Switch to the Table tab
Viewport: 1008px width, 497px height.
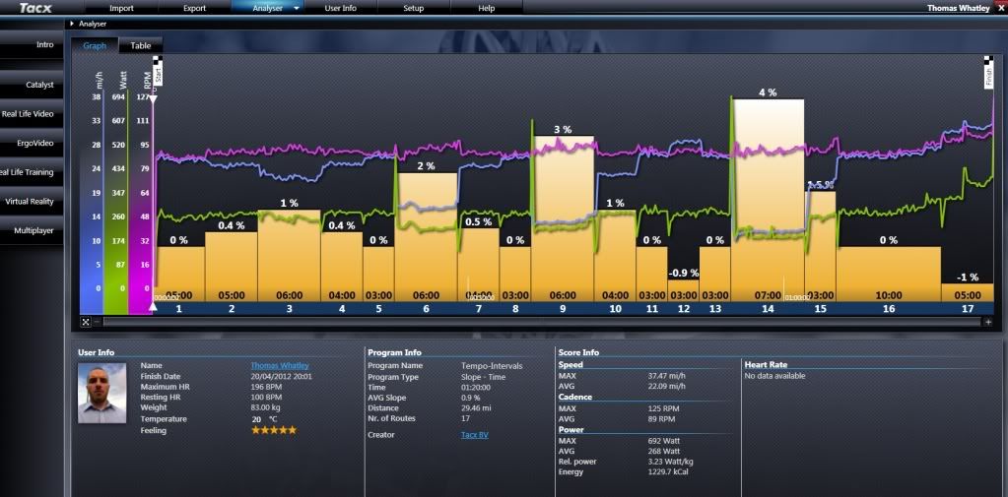(x=141, y=45)
